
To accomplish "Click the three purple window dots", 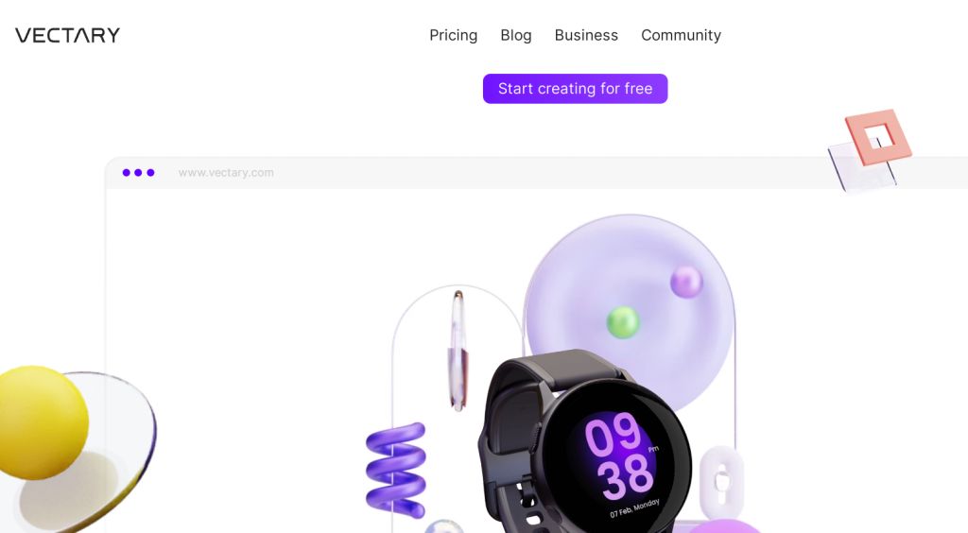I will (138, 173).
